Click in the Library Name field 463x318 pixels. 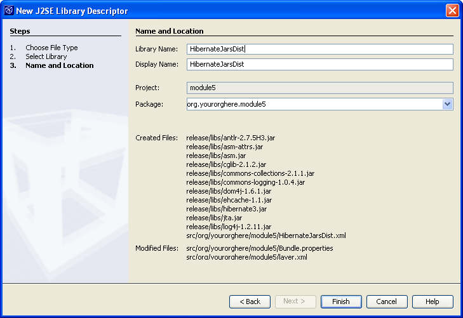click(x=320, y=49)
